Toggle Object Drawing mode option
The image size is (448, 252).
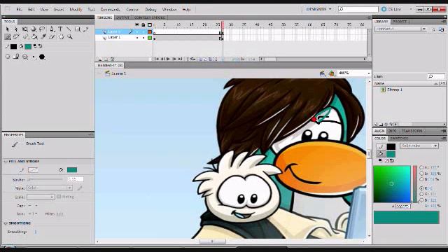(8, 57)
